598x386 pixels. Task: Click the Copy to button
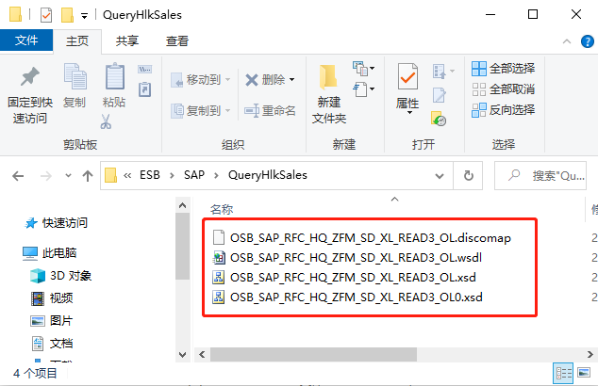pos(201,111)
